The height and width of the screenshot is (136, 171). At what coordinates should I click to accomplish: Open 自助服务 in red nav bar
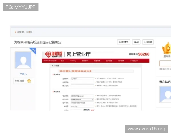(x=85, y=61)
